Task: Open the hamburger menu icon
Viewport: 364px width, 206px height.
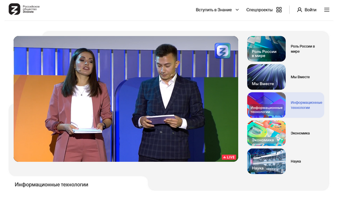Action: (x=327, y=9)
